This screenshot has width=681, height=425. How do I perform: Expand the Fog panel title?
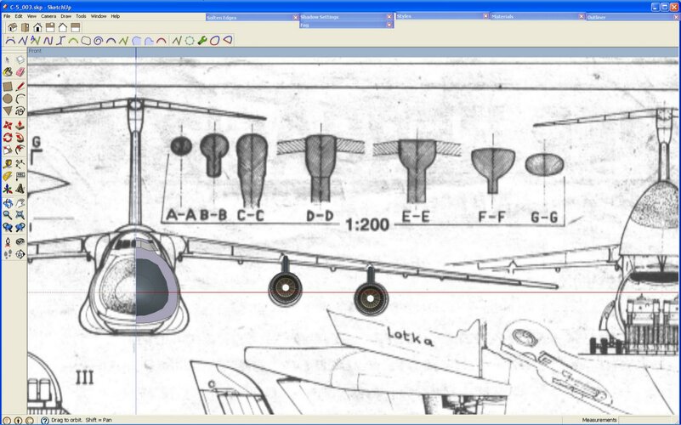[304, 25]
